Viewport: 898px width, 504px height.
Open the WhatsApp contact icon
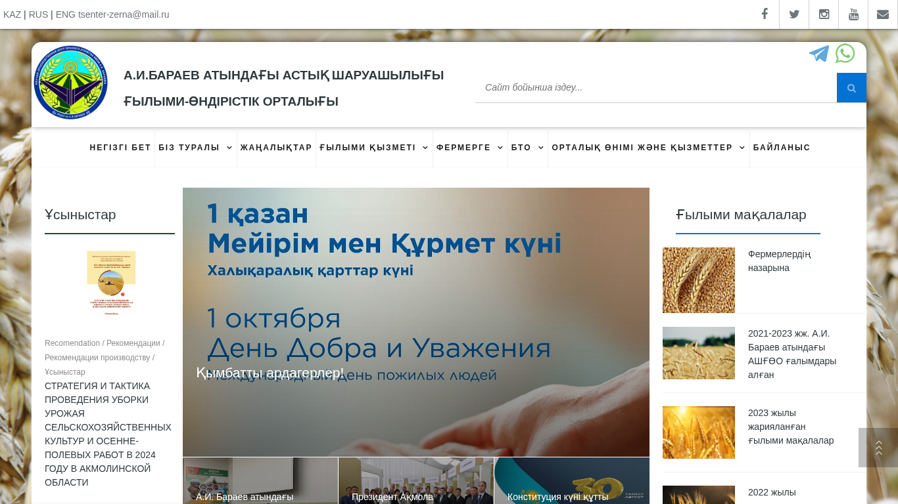pos(845,53)
